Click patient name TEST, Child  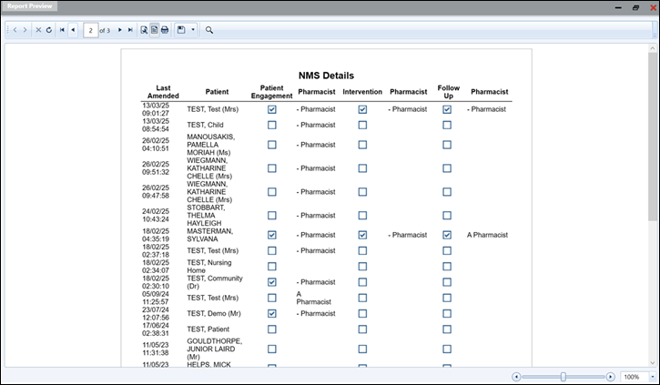(205, 125)
